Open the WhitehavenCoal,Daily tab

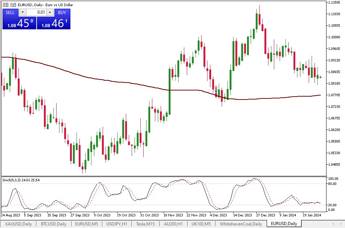(x=241, y=224)
